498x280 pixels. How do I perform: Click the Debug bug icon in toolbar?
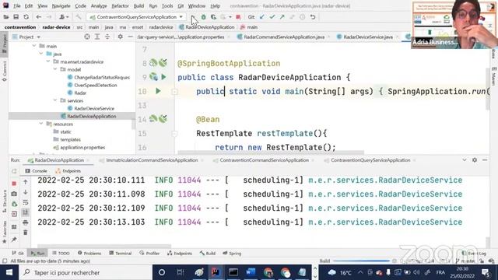tap(204, 17)
